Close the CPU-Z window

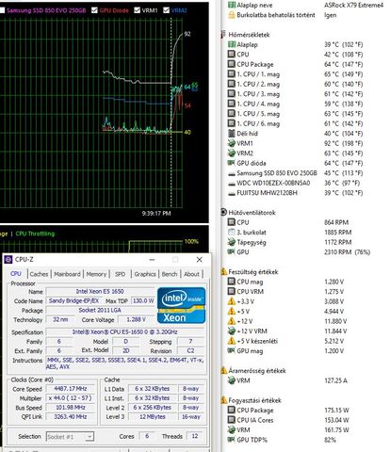[x=199, y=260]
